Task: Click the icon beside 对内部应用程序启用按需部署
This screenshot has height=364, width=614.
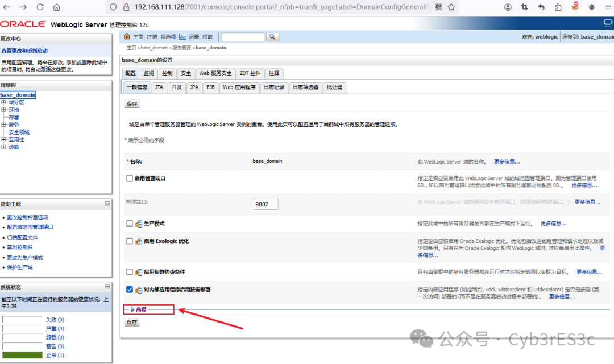Action: (138, 290)
